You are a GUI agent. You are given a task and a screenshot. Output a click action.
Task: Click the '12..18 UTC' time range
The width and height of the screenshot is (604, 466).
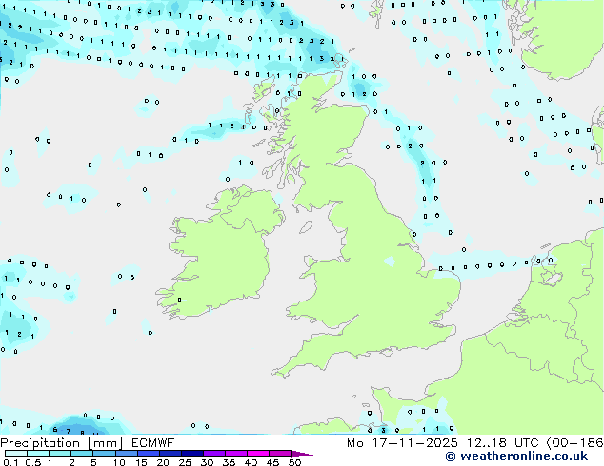[x=502, y=443]
